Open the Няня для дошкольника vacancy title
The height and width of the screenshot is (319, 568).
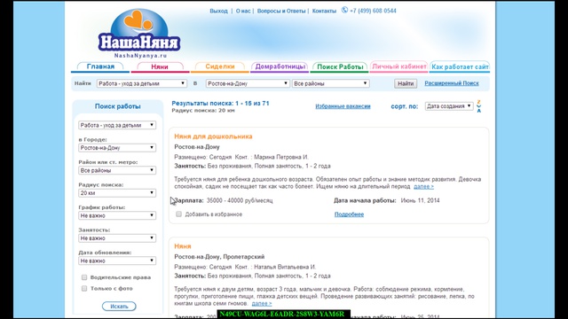pos(213,136)
